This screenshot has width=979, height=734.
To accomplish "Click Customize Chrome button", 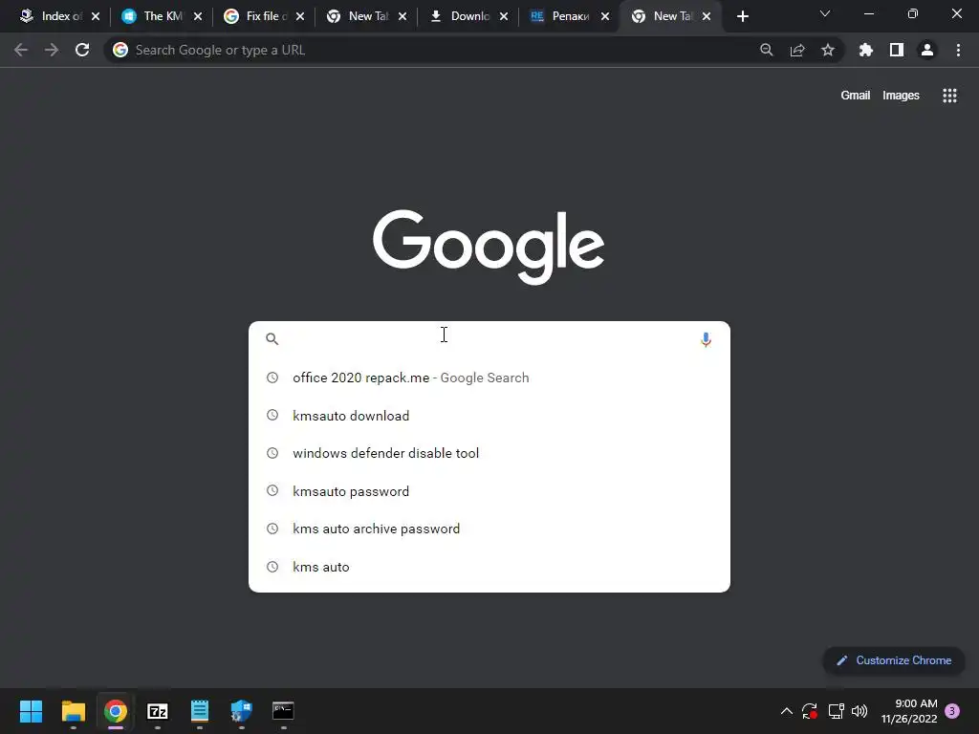I will tap(894, 660).
